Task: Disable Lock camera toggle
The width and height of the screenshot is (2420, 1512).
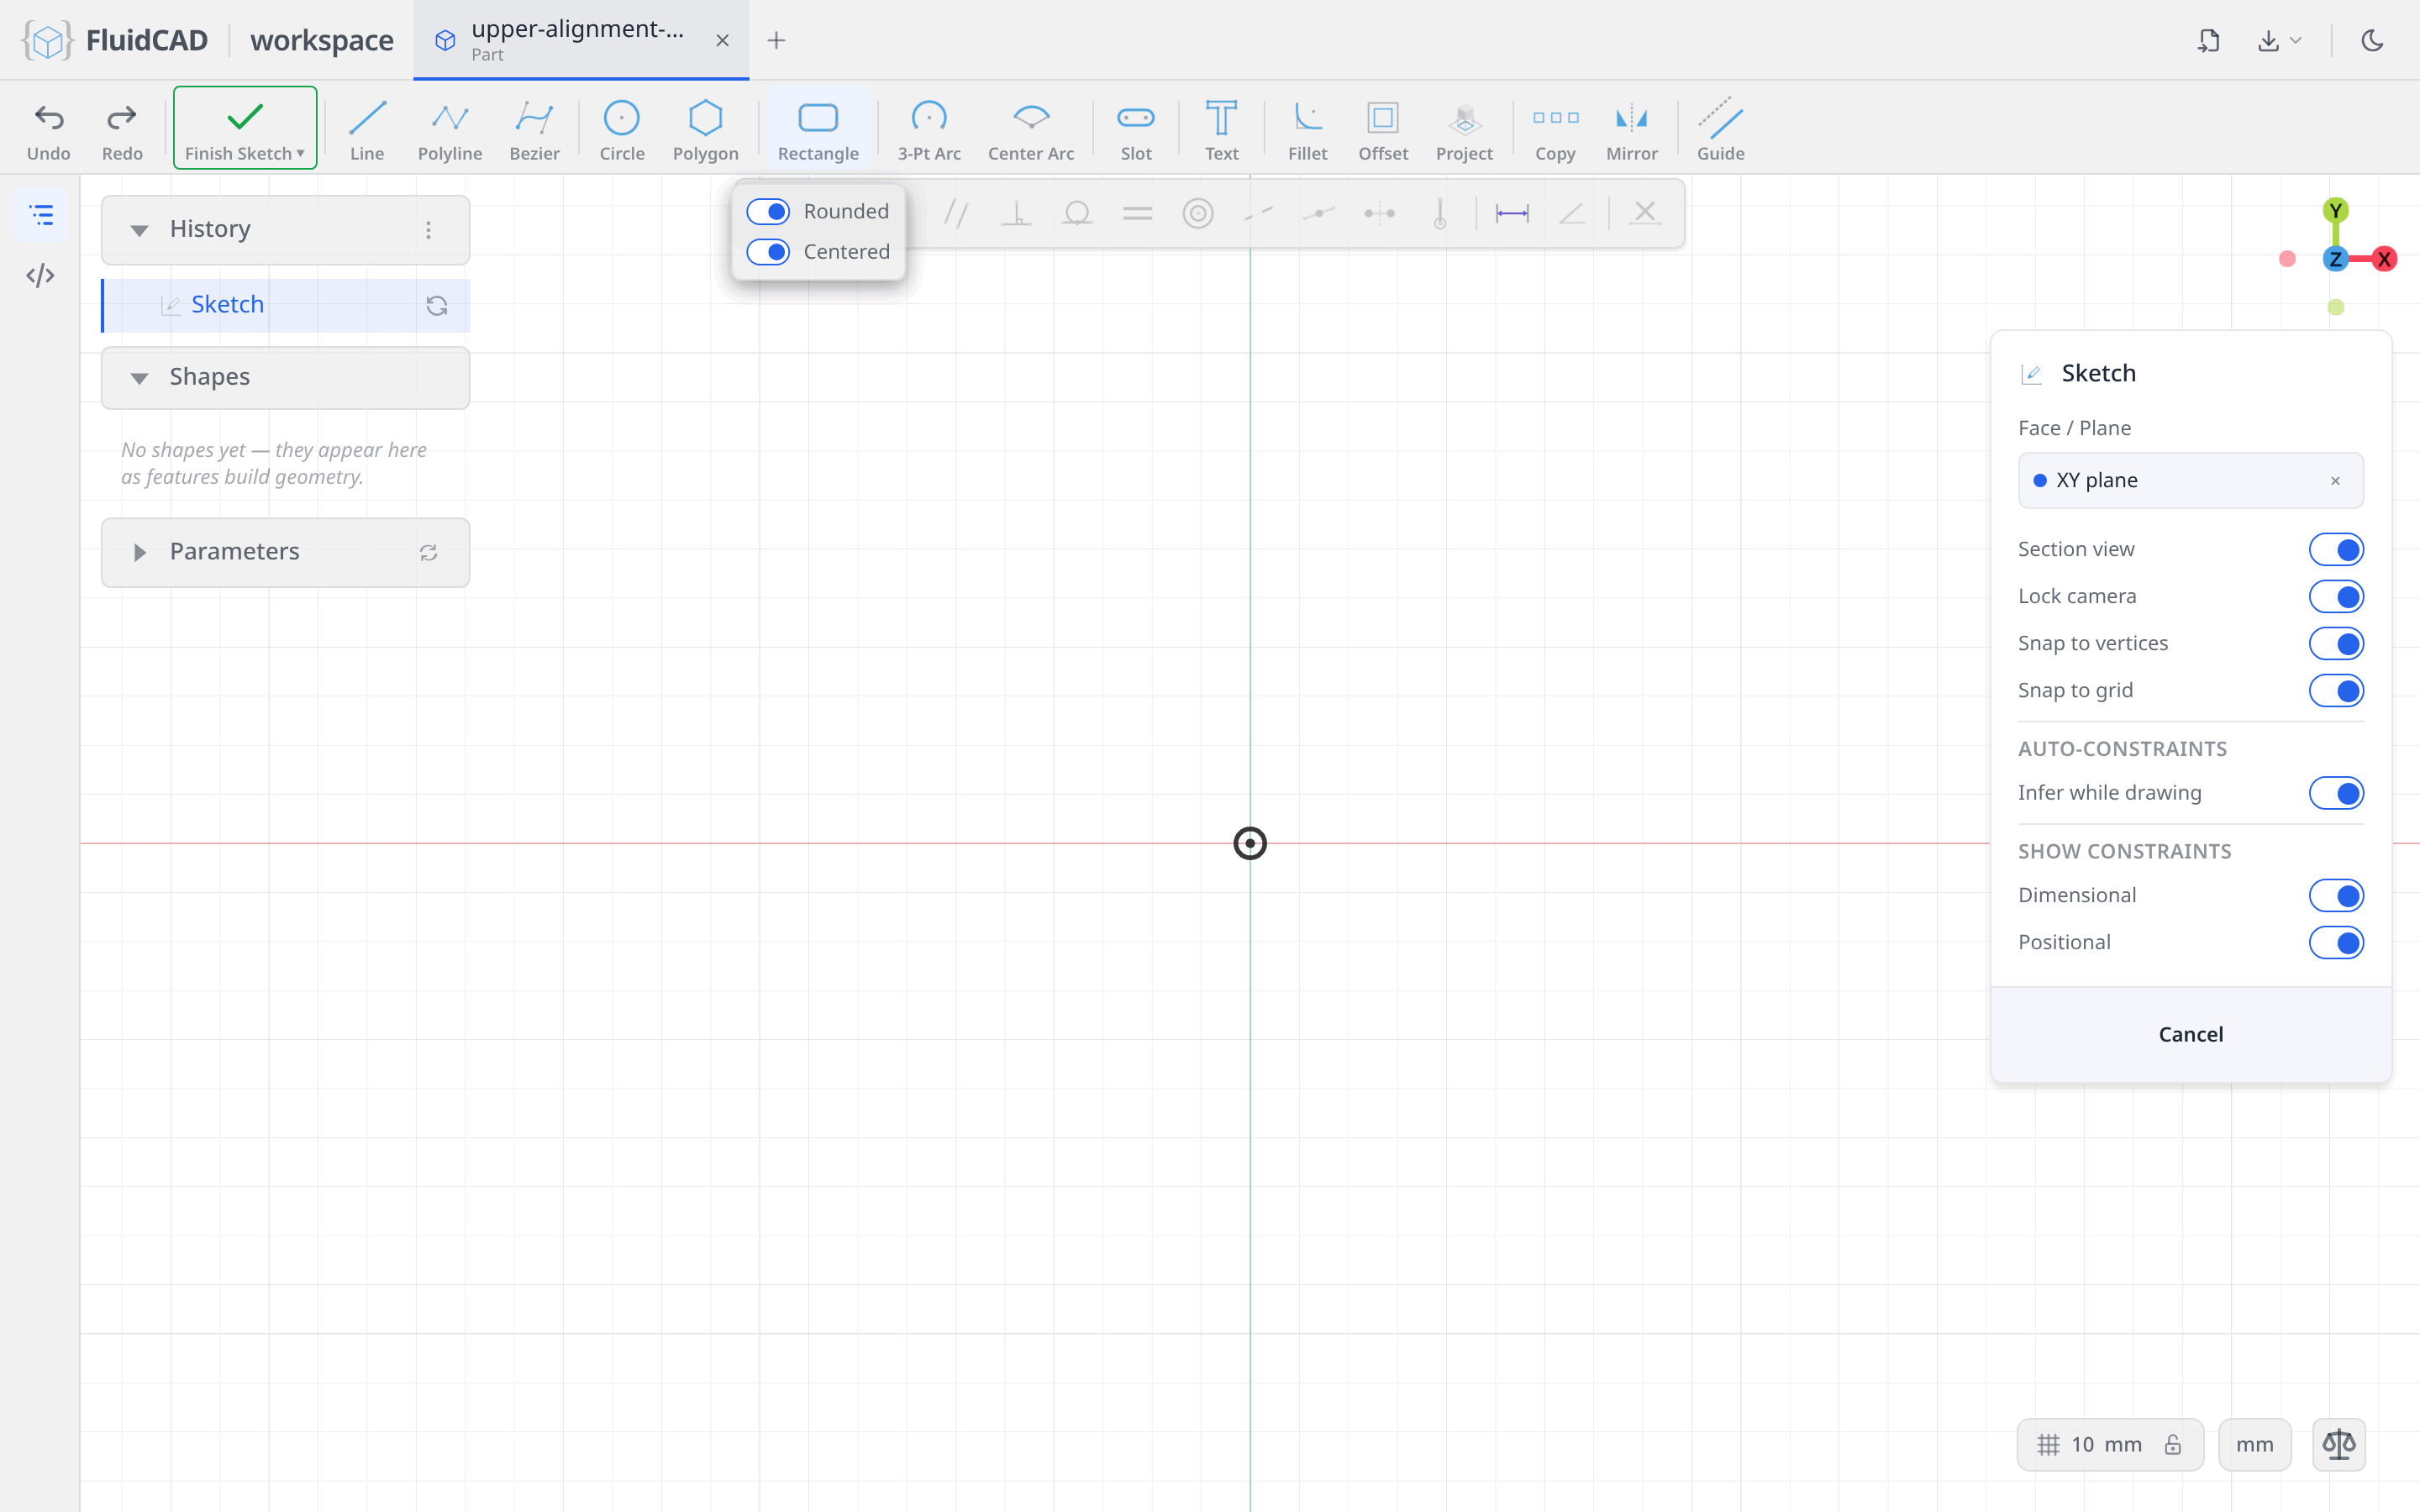Action: click(2336, 596)
